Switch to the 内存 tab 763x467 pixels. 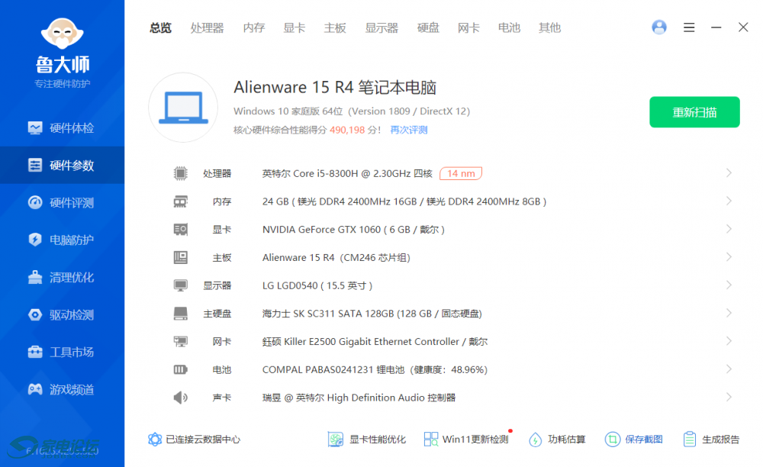(254, 27)
